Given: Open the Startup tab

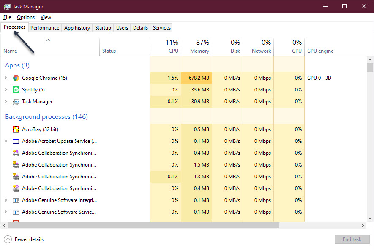Looking at the screenshot, I should click(103, 28).
